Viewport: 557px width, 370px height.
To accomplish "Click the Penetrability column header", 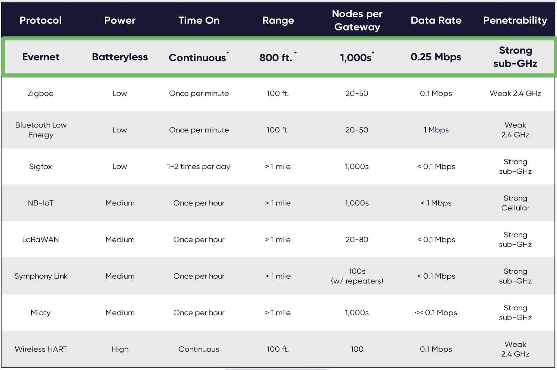I will click(x=515, y=20).
